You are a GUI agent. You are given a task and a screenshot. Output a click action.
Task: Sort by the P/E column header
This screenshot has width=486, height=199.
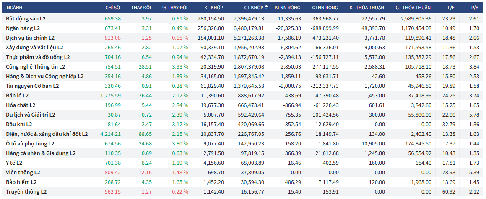(x=449, y=8)
